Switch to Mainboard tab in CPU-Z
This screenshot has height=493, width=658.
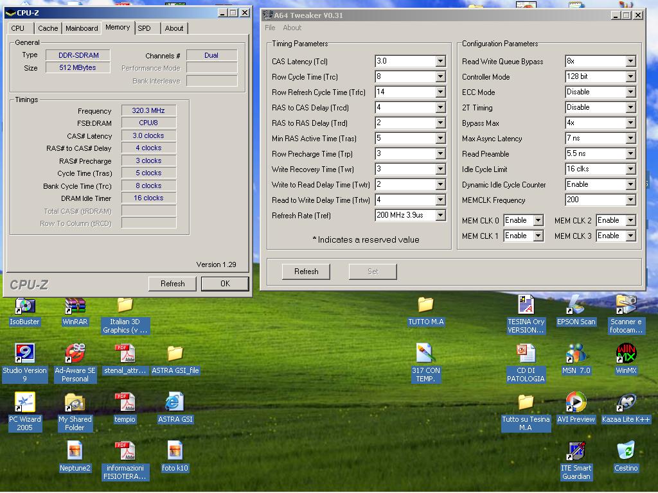[82, 28]
